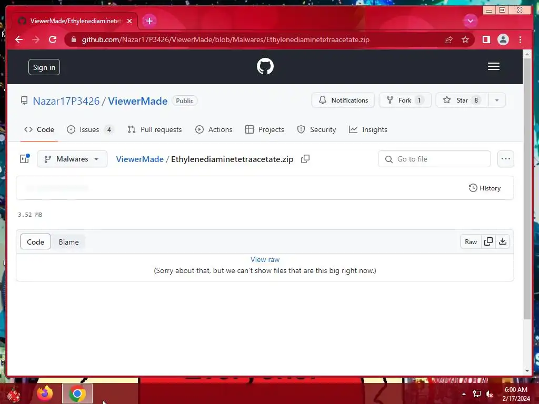Open the Pull requests tab
539x404 pixels.
pos(155,129)
